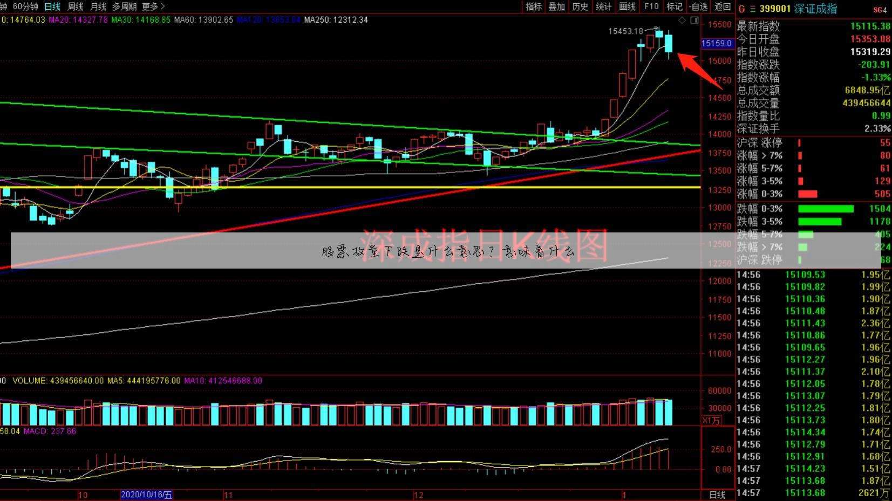
Task: Click the tick row with price 15114.23
Action: pyautogui.click(x=814, y=469)
